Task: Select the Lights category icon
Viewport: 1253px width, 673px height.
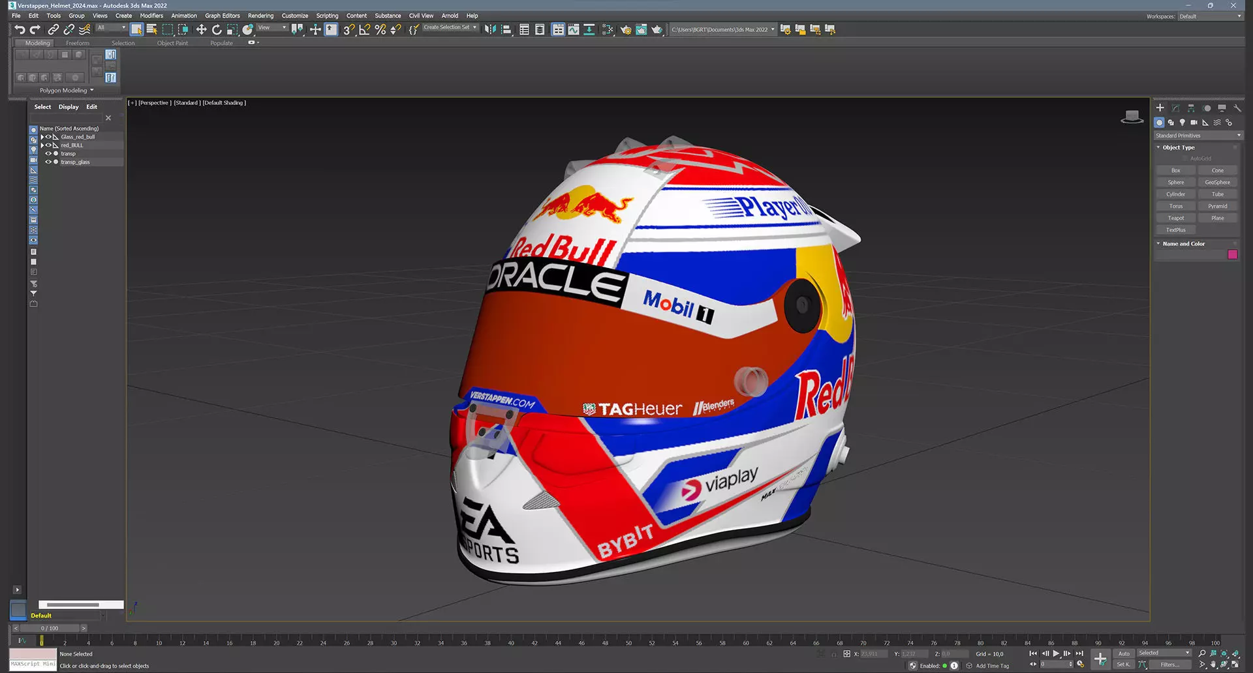Action: pos(1182,123)
